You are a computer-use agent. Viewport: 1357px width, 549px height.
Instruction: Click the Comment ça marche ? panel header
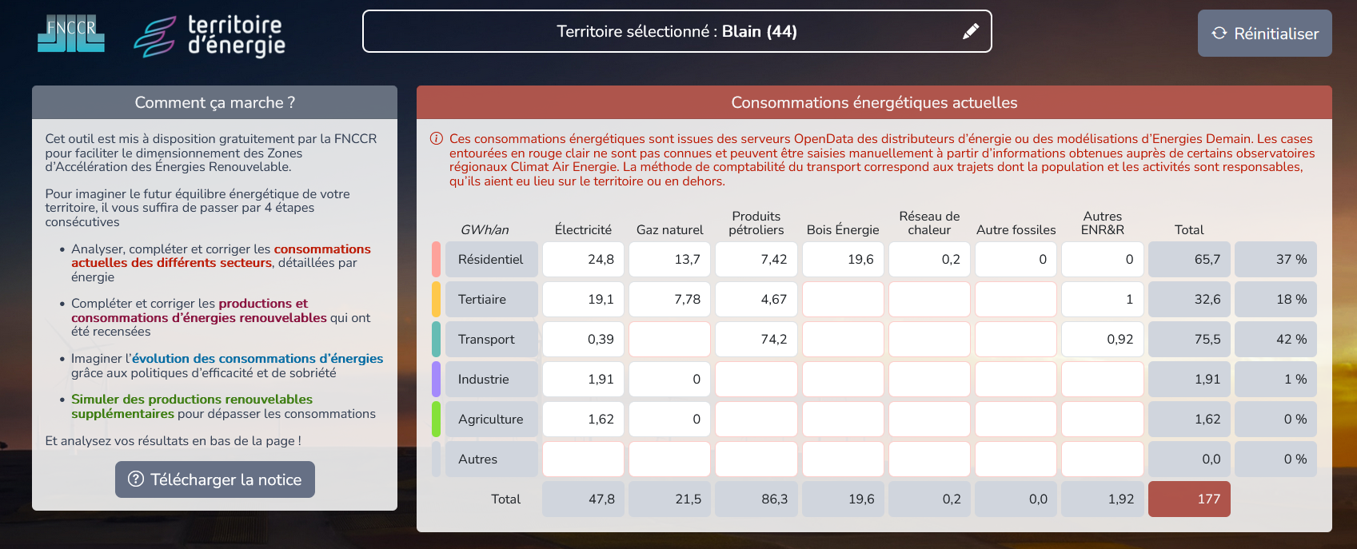point(214,103)
